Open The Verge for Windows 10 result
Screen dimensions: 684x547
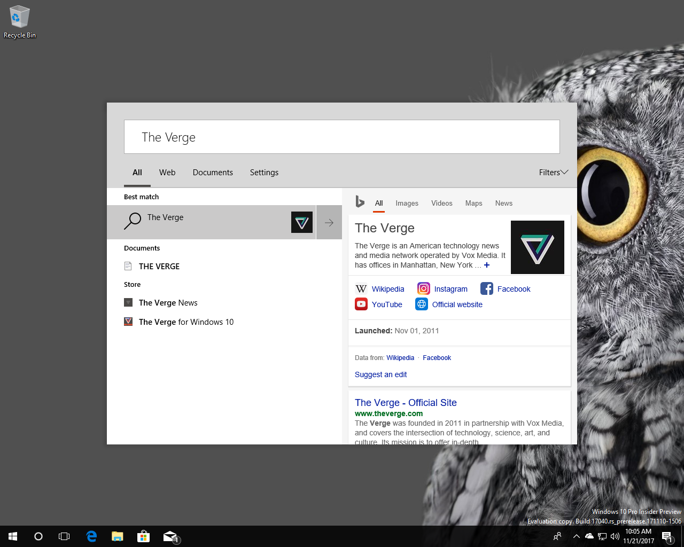[224, 322]
